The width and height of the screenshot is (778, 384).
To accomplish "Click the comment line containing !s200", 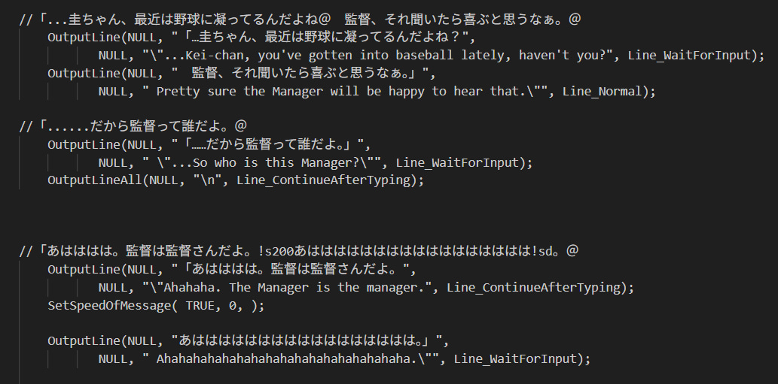I will [299, 251].
